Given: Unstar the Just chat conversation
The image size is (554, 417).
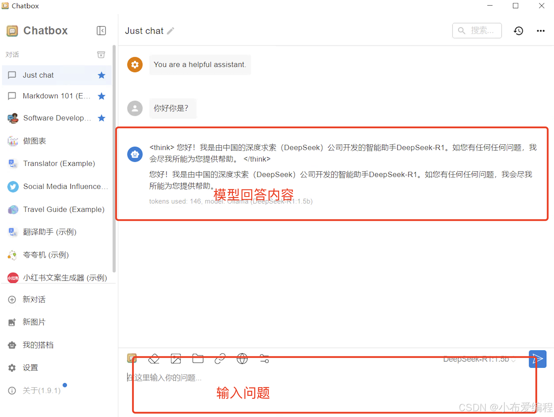Looking at the screenshot, I should click(x=101, y=75).
